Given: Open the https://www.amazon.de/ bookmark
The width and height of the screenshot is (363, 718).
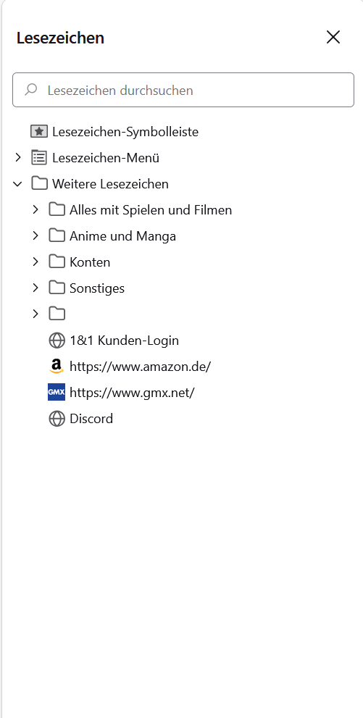Looking at the screenshot, I should (x=140, y=367).
